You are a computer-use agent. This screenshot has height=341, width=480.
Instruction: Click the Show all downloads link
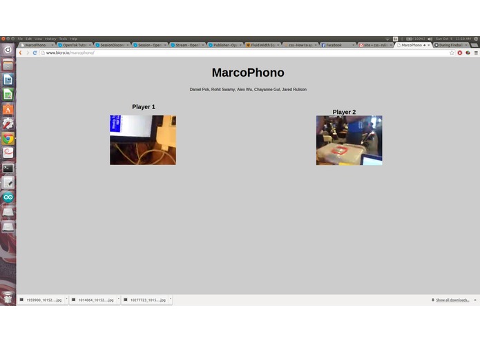tap(452, 300)
